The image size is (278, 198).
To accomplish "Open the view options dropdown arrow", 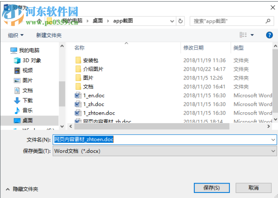I will [252, 35].
